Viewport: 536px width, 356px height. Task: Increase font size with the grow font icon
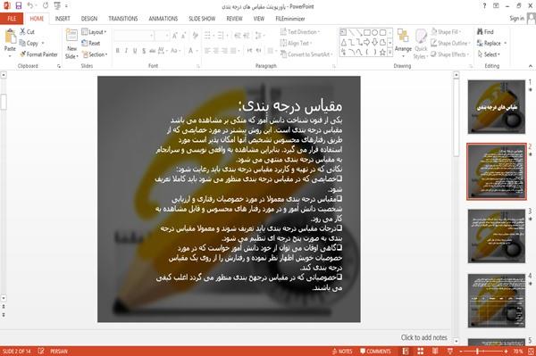click(175, 36)
